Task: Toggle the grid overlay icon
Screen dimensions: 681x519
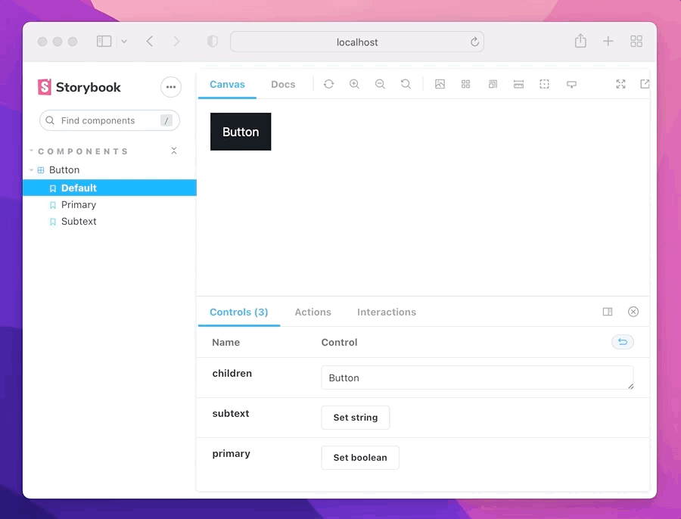Action: [x=465, y=84]
